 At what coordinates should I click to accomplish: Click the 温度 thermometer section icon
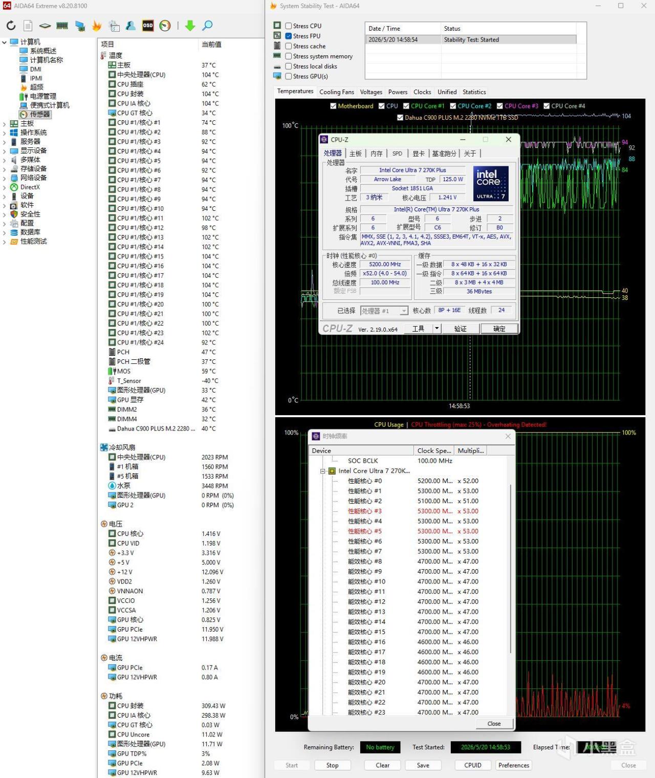click(104, 55)
